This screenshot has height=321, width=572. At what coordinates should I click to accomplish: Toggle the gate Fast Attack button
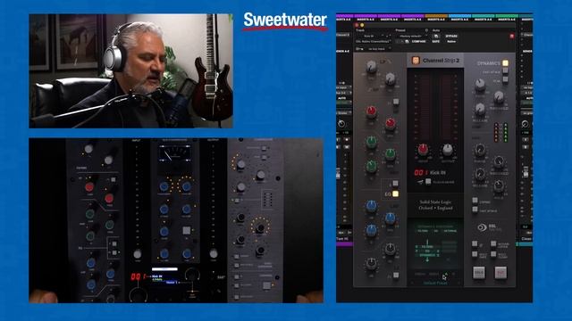point(475,210)
